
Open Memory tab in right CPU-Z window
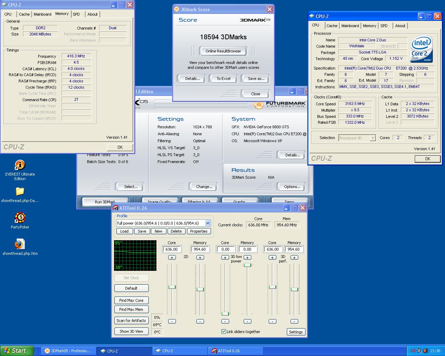coord(369,26)
